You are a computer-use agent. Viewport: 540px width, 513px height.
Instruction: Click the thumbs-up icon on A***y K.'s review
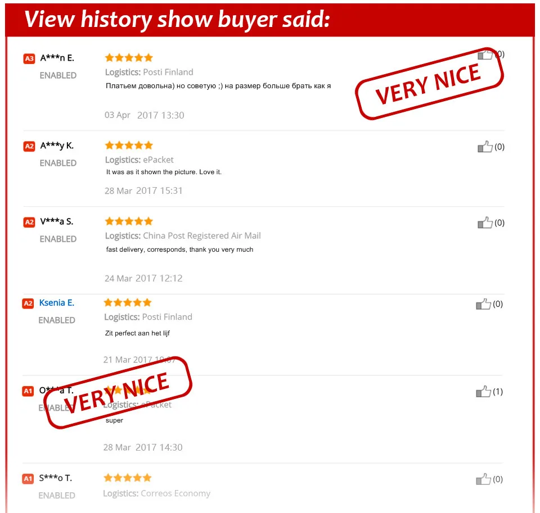(x=485, y=147)
